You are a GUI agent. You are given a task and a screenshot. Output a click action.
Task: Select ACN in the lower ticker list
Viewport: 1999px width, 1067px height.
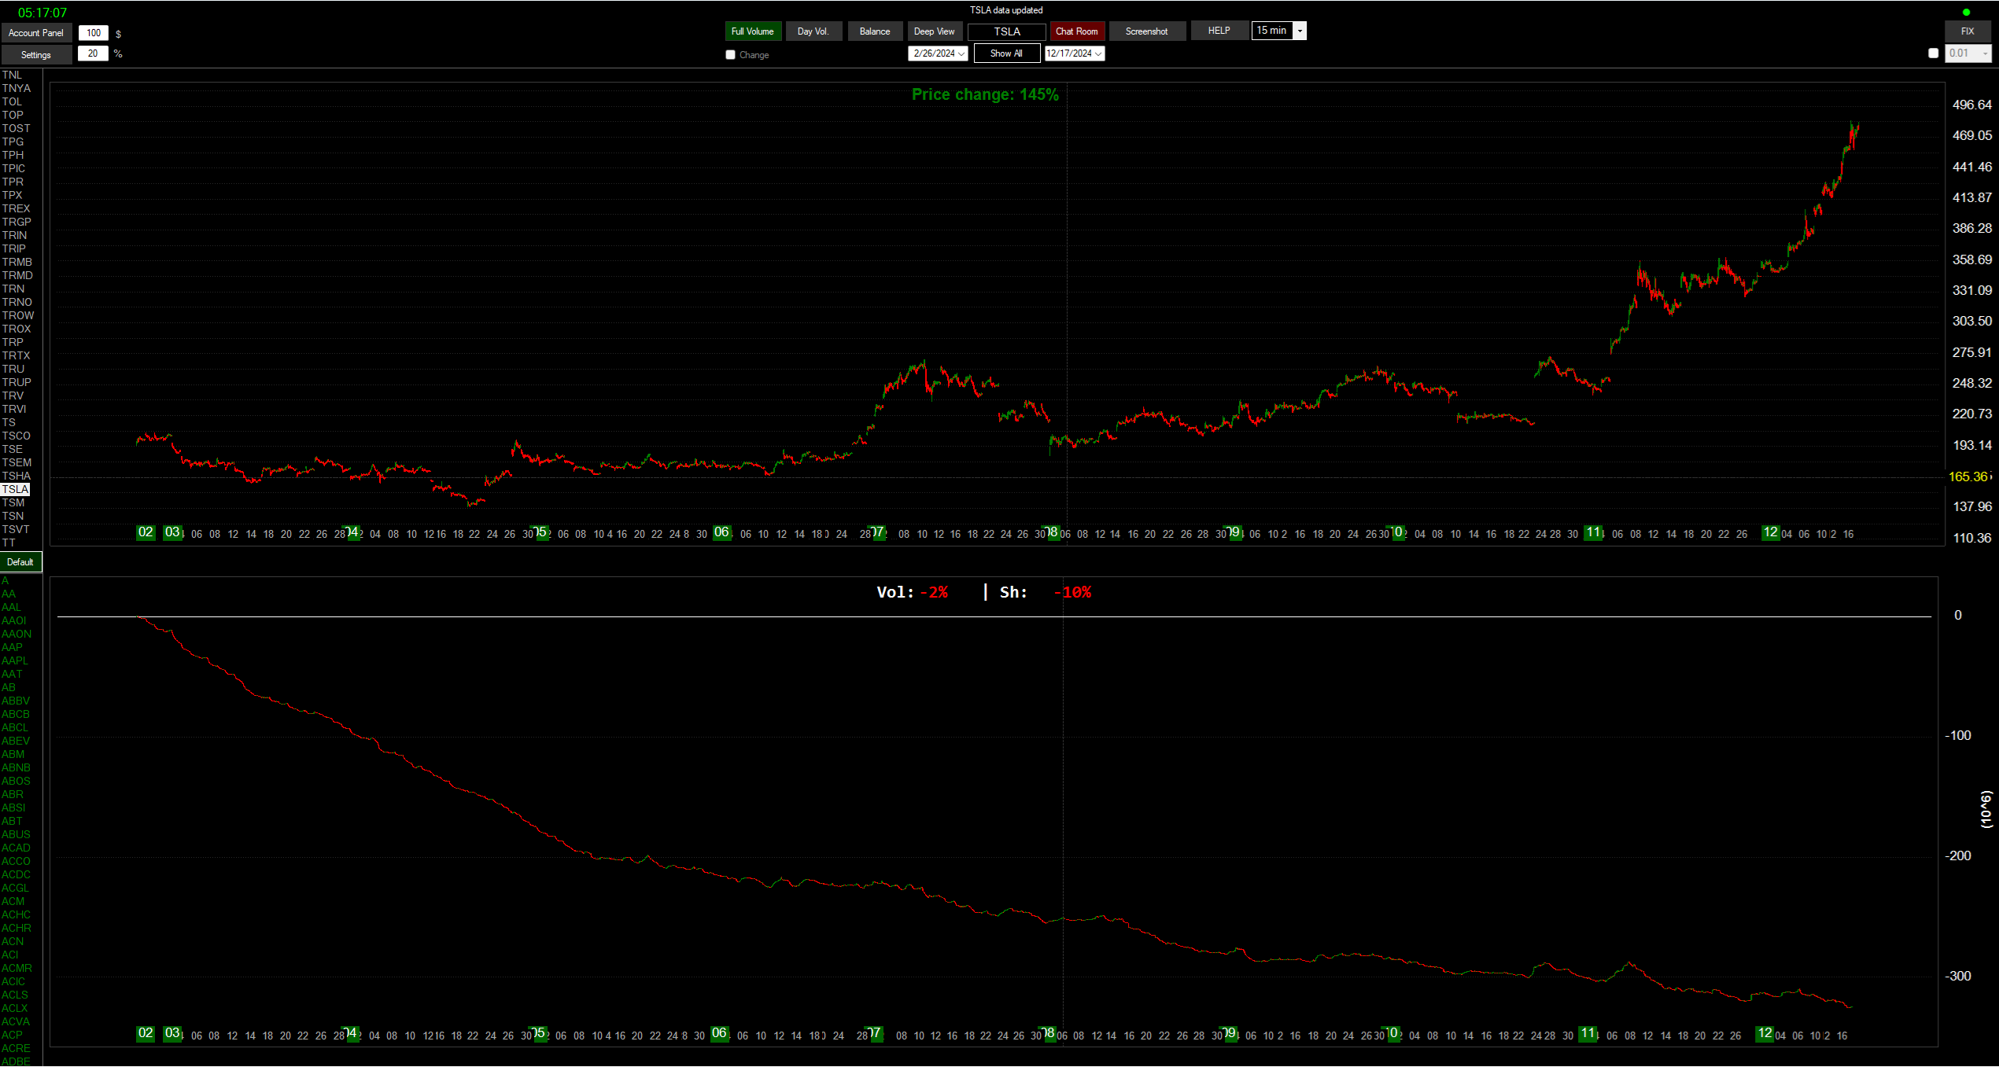pos(13,941)
